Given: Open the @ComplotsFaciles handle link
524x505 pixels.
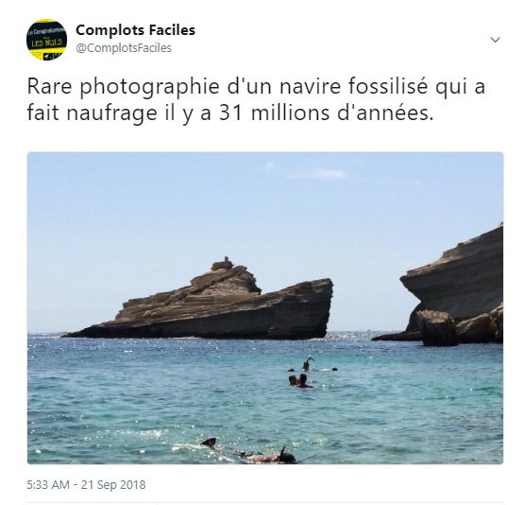Looking at the screenshot, I should [x=124, y=48].
